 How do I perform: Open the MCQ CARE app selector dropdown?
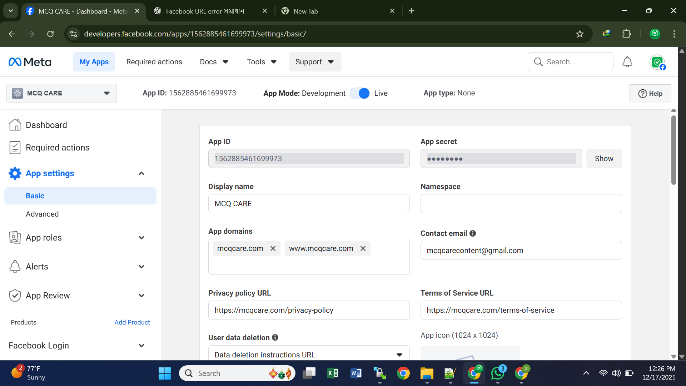click(x=61, y=93)
